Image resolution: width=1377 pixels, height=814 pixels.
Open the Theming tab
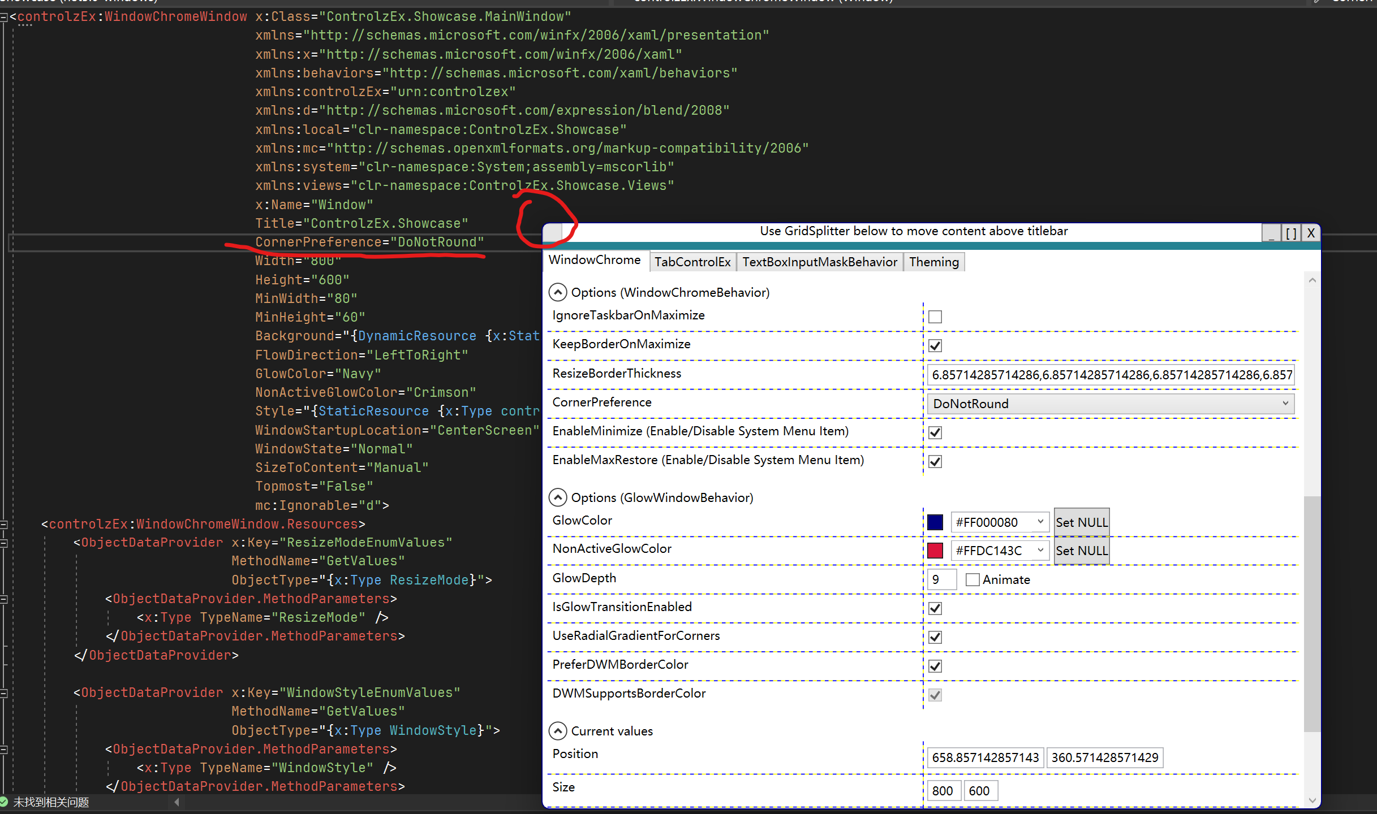tap(933, 261)
